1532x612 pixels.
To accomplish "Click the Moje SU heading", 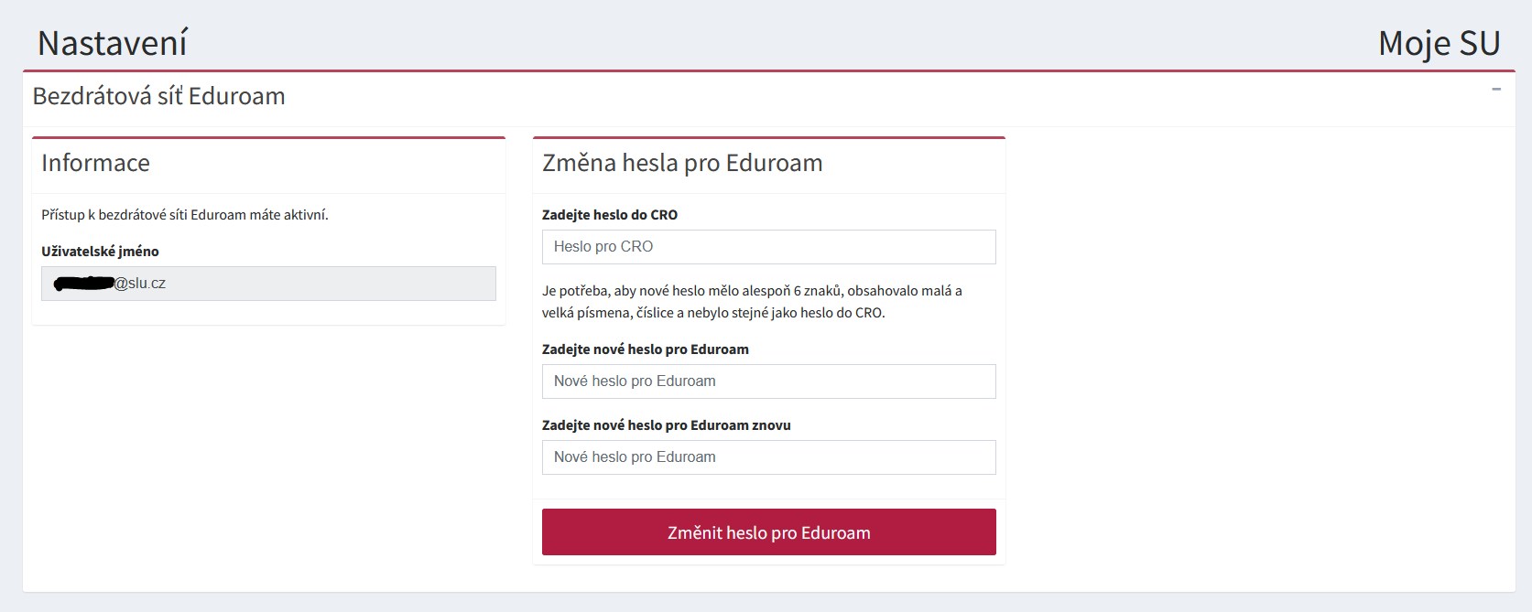I will point(1440,43).
